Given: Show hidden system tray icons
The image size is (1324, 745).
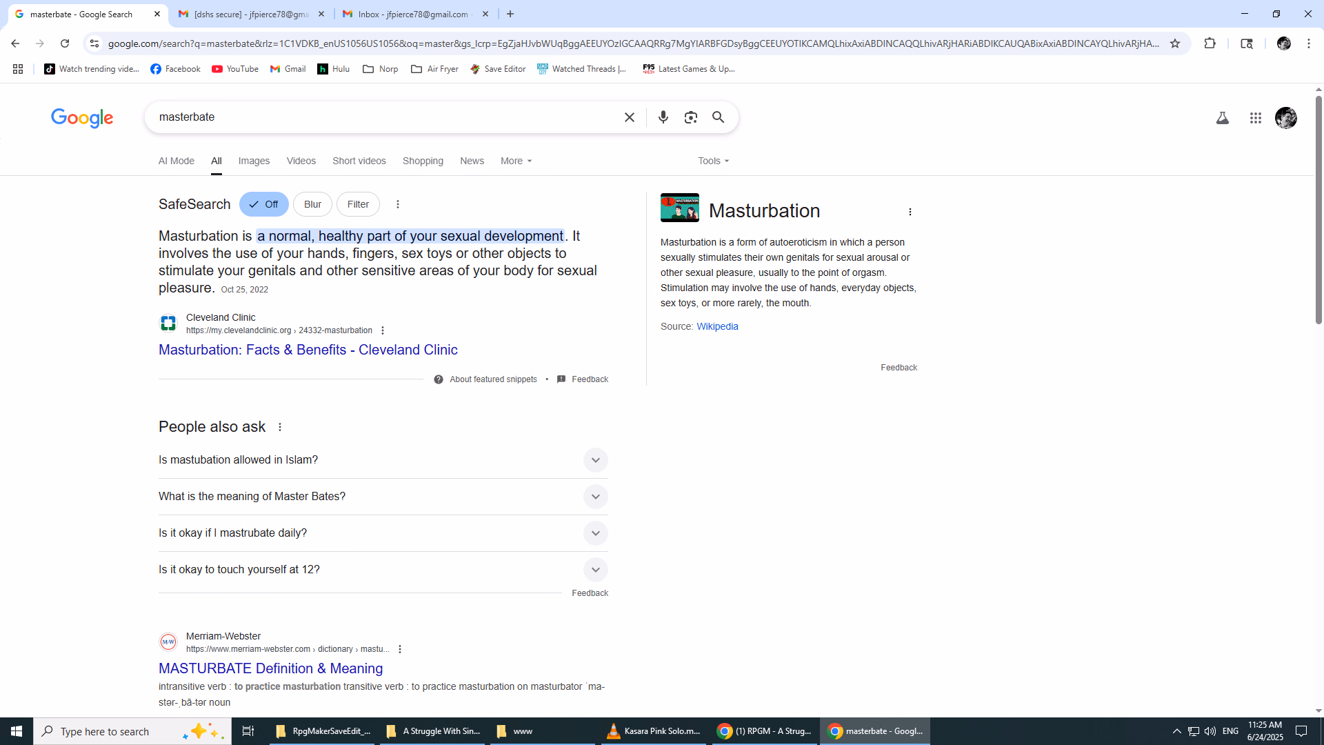Looking at the screenshot, I should tap(1176, 731).
